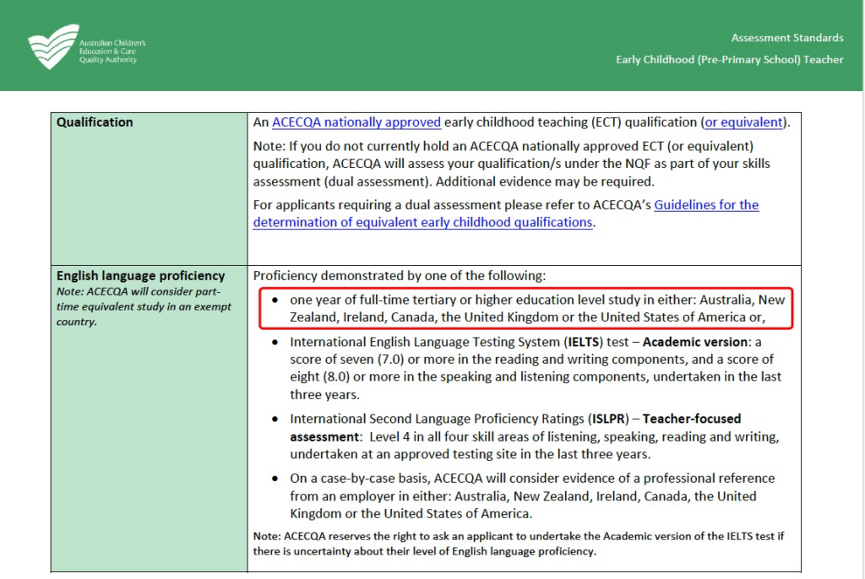
Task: Click the "Australian Children's Education & Care Quality Authority" logo text
Action: pos(112,51)
